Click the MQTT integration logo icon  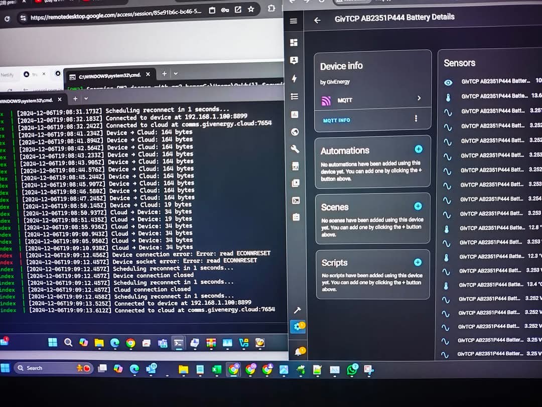click(x=326, y=101)
